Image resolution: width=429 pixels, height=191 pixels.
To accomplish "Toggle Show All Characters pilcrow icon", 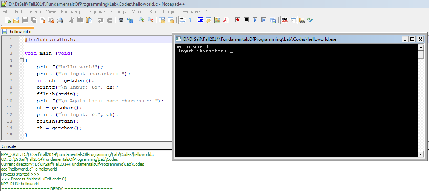I will pyautogui.click(x=191, y=20).
